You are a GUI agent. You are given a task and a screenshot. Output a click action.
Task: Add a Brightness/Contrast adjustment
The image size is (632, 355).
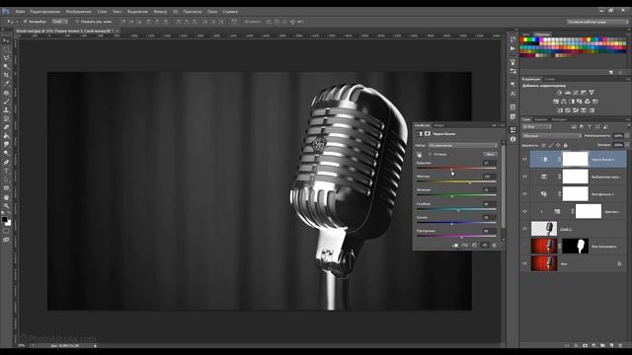click(x=560, y=93)
